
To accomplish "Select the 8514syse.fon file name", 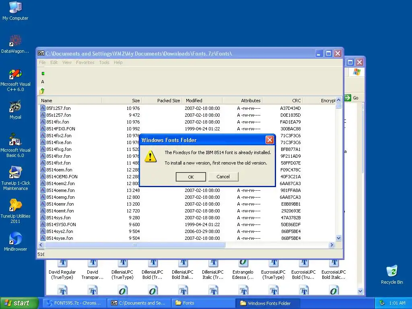I will (60, 238).
